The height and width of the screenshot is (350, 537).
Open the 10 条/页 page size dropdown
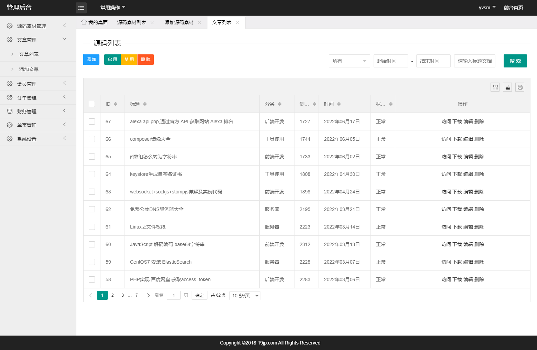245,296
